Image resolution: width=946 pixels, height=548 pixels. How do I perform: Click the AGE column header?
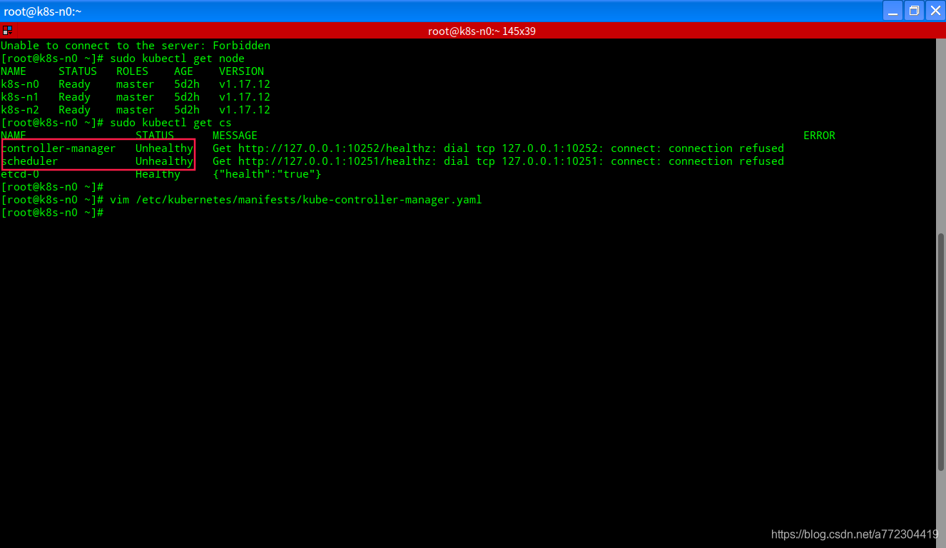tap(183, 71)
